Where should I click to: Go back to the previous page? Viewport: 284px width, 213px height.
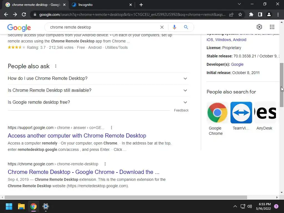click(x=6, y=14)
